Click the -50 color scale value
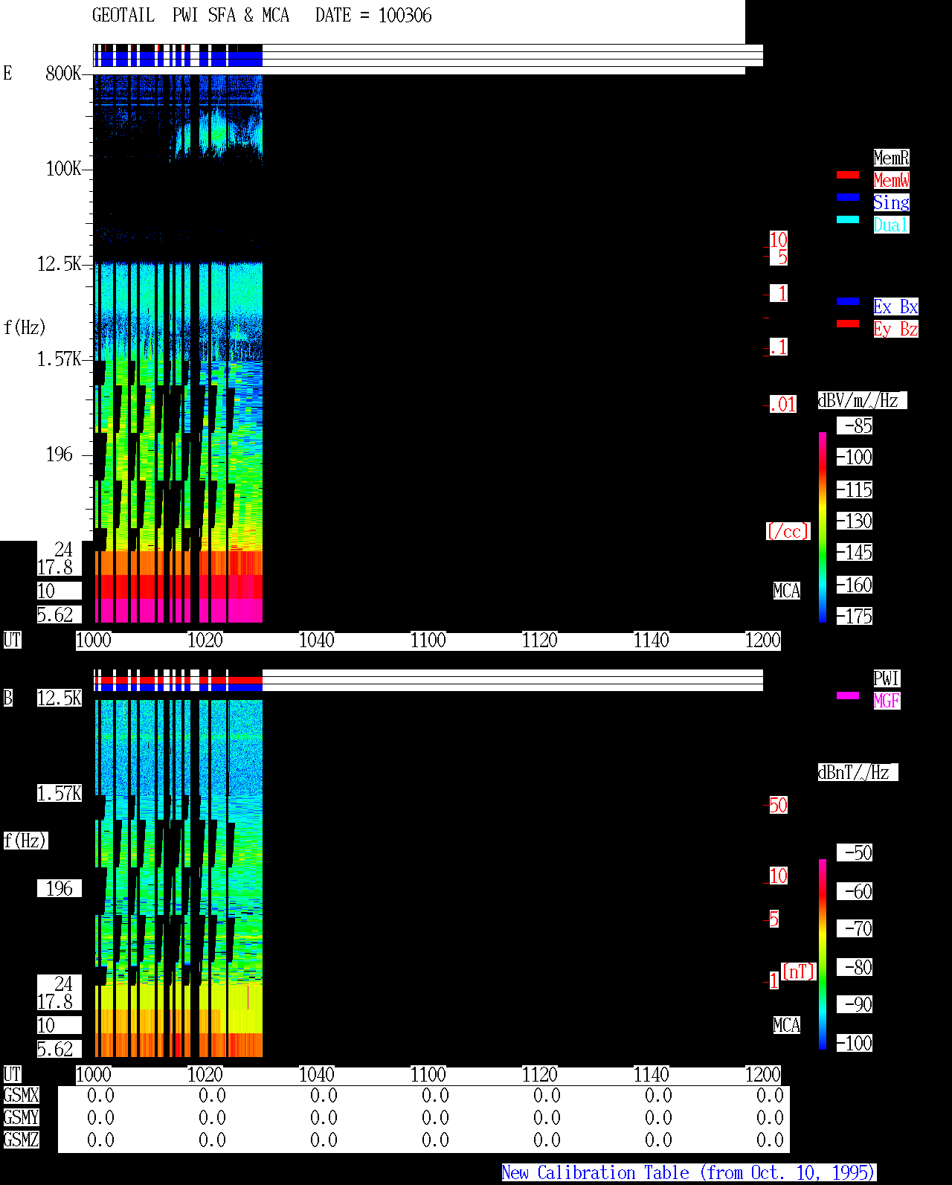The width and height of the screenshot is (952, 1185). tap(855, 852)
